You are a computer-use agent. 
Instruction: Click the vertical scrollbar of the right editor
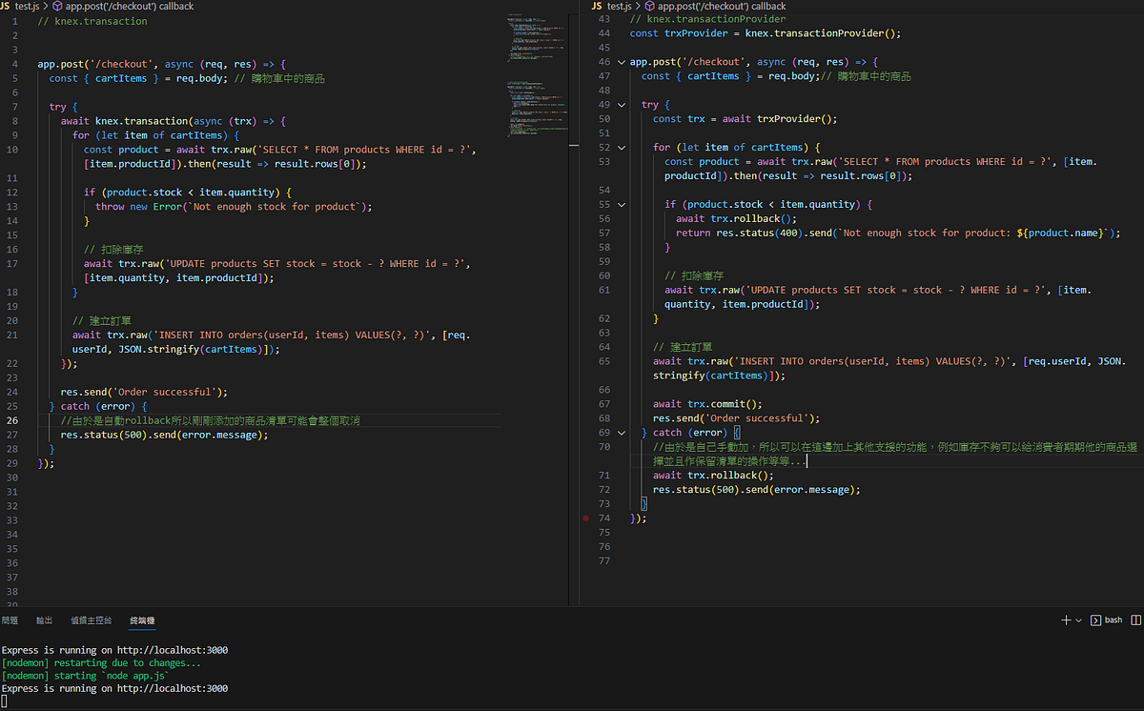[x=1140, y=95]
